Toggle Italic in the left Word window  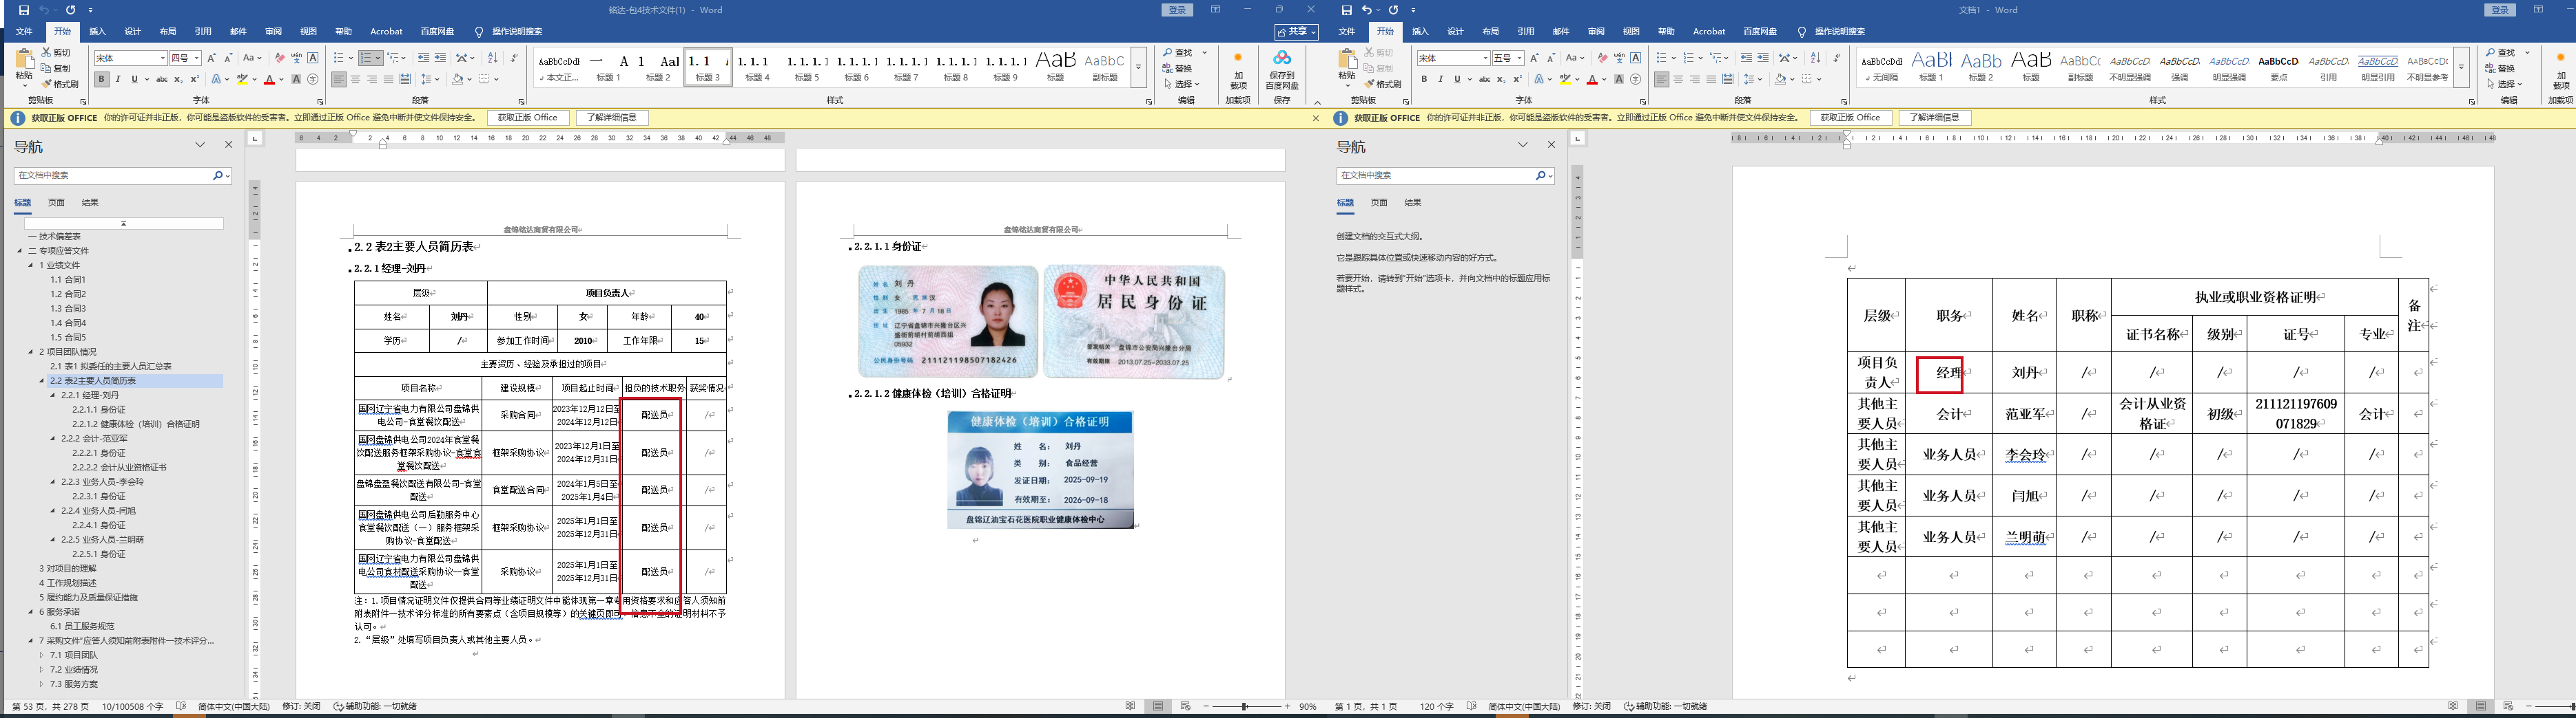[x=118, y=80]
